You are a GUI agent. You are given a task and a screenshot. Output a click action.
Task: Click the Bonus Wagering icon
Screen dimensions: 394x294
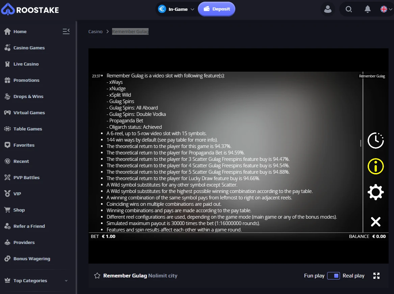point(7,259)
